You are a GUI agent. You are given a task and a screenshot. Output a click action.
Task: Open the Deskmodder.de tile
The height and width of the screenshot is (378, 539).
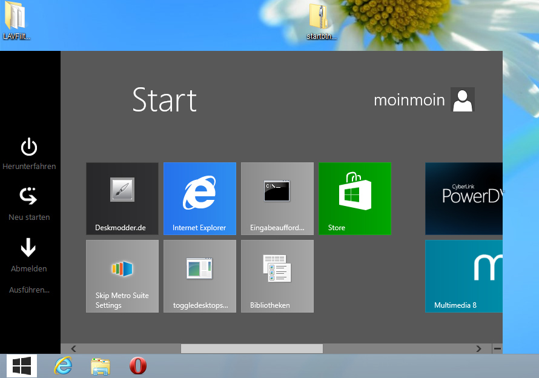[x=122, y=199]
